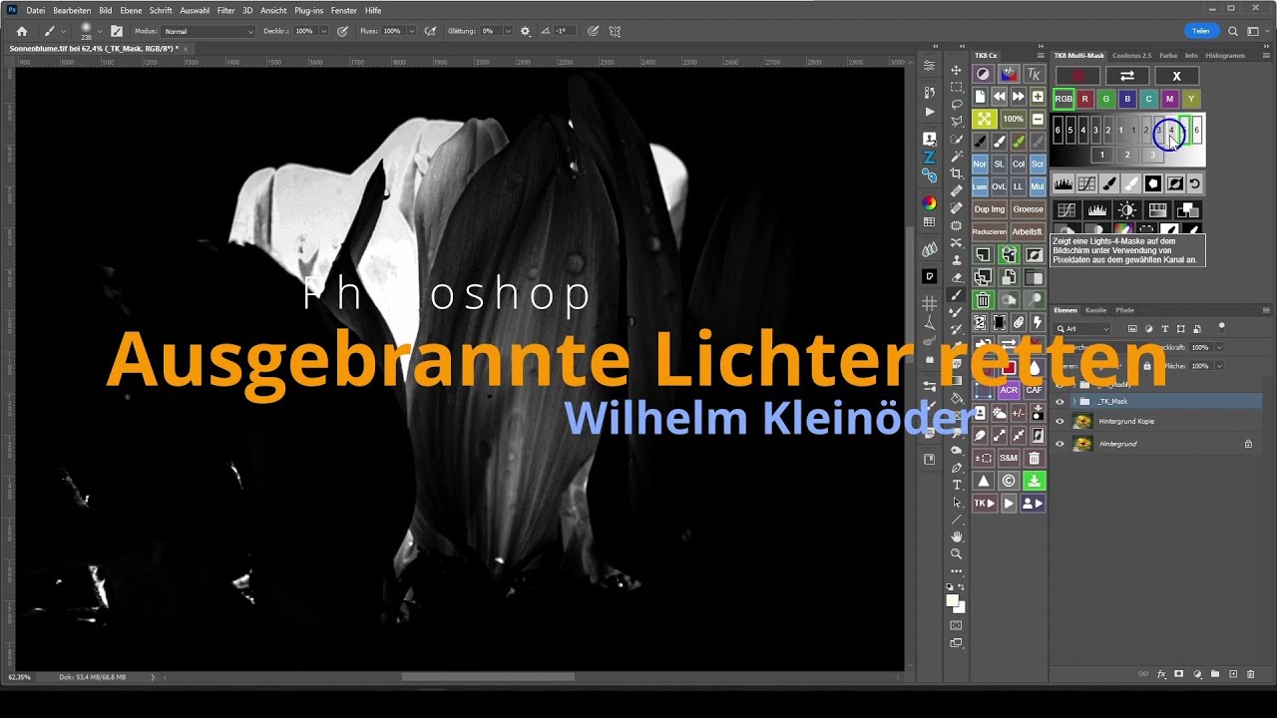
Task: Toggle the RGB channel button
Action: coord(1064,99)
